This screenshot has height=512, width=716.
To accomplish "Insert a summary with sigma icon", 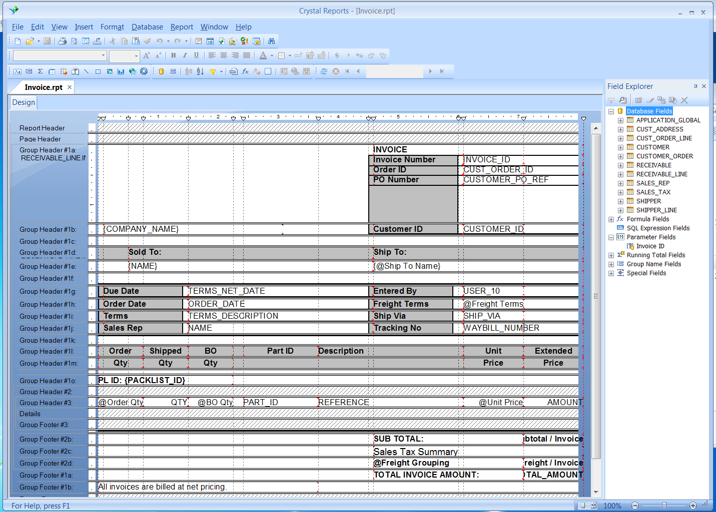I will pyautogui.click(x=41, y=71).
